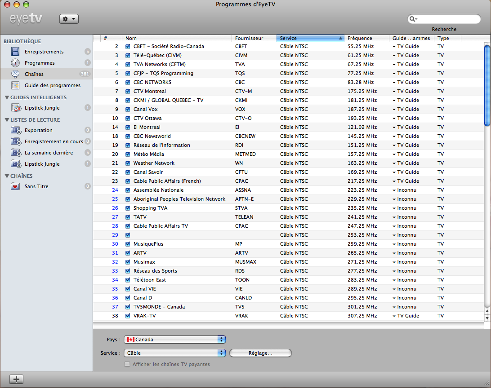This screenshot has height=388, width=491.
Task: Uncheck the CBFT – Société Radio-Canada channel
Action: click(127, 46)
